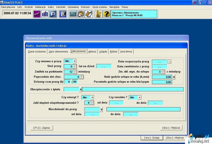This screenshot has height=144, width=212.
Task: Click the Data rozpoczęcia pracy field
Action: tap(160, 62)
